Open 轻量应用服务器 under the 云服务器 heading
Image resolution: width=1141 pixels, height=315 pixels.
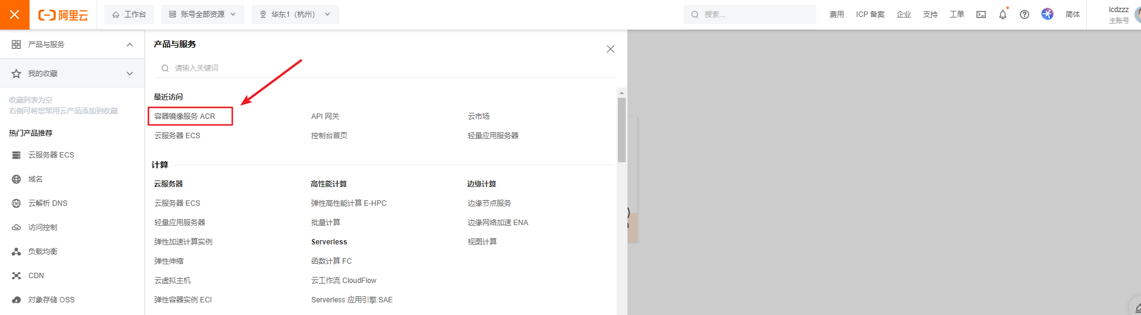tap(180, 223)
